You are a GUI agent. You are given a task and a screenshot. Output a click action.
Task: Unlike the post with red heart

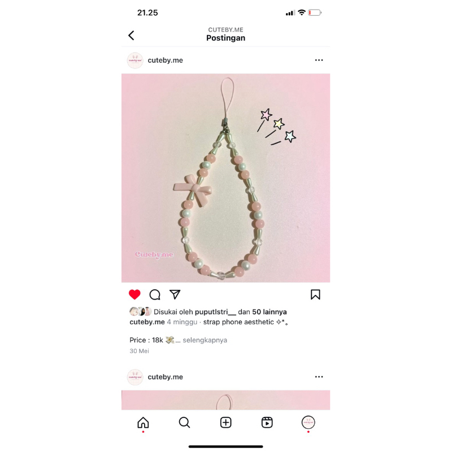pyautogui.click(x=134, y=294)
